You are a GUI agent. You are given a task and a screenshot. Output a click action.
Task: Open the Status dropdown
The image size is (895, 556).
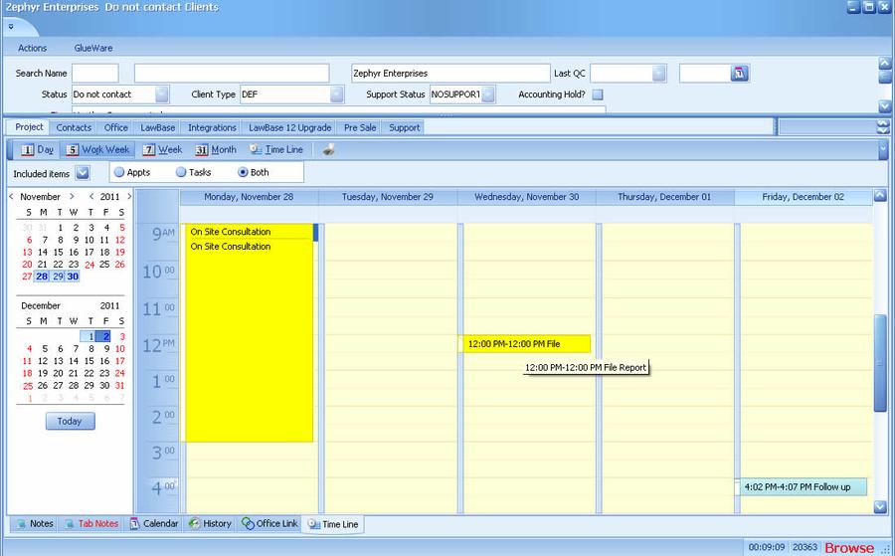click(161, 94)
